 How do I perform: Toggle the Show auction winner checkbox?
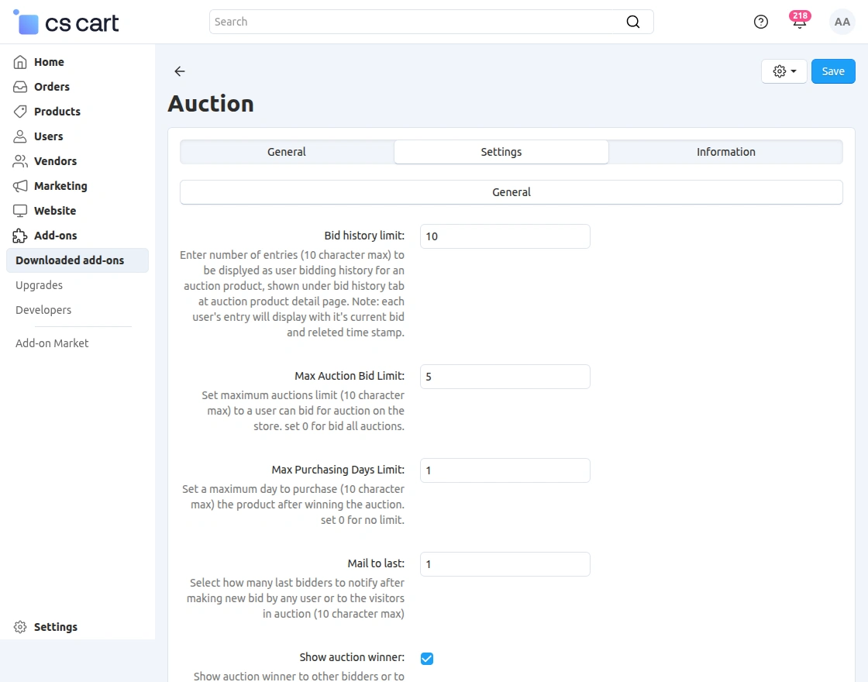[x=427, y=659]
